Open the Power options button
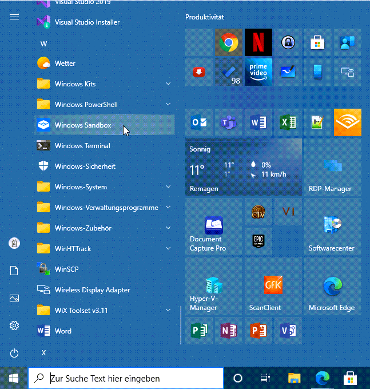 click(x=14, y=353)
